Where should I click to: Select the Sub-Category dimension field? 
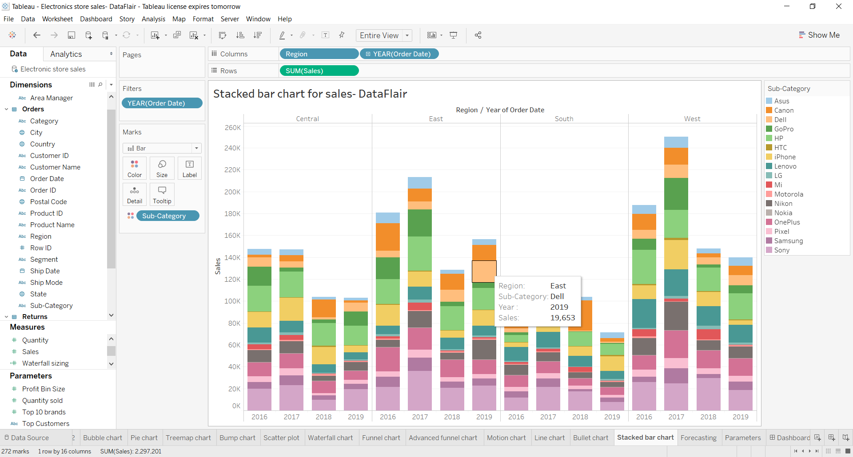pos(52,306)
